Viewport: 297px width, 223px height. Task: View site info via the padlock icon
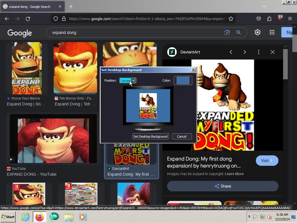pyautogui.click(x=64, y=19)
